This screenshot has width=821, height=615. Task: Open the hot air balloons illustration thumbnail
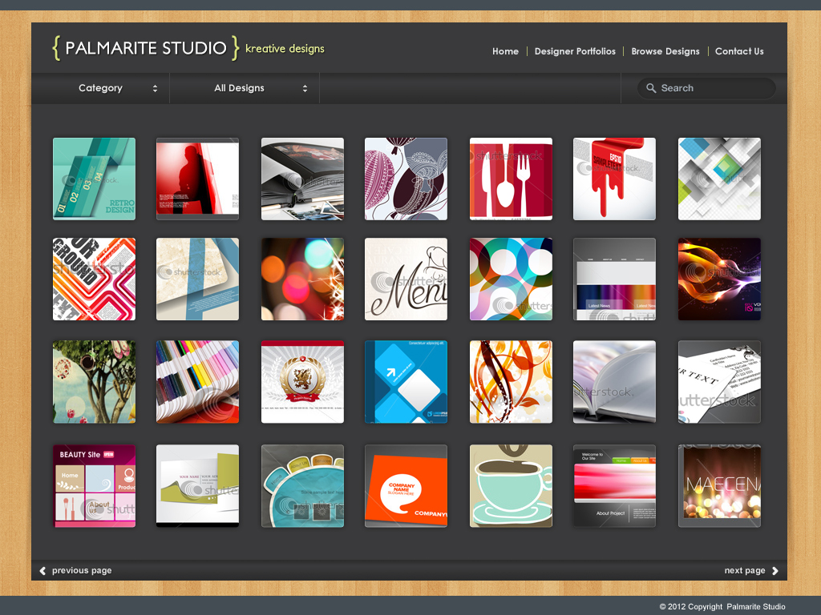406,179
